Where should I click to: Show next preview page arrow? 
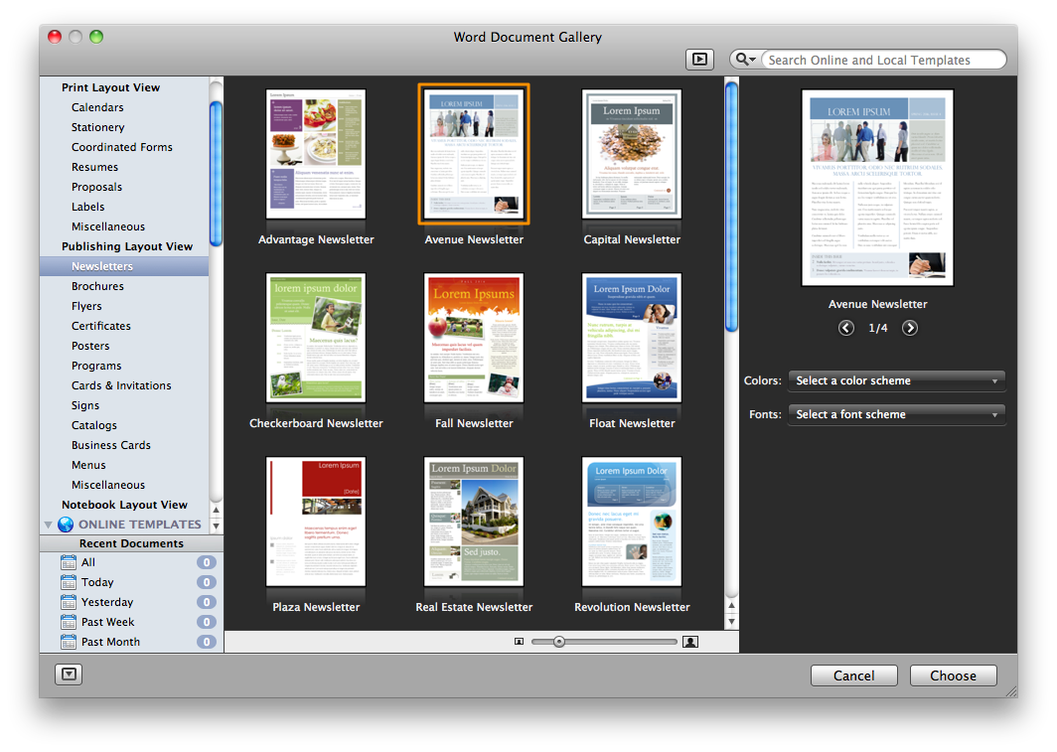point(909,328)
